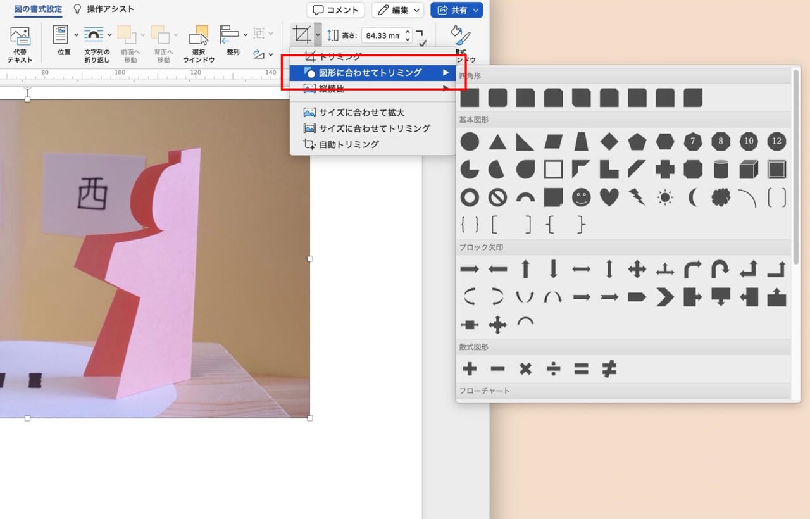Screen dimensions: 810x519
Task: Select the lightning bolt shape
Action: coord(637,197)
